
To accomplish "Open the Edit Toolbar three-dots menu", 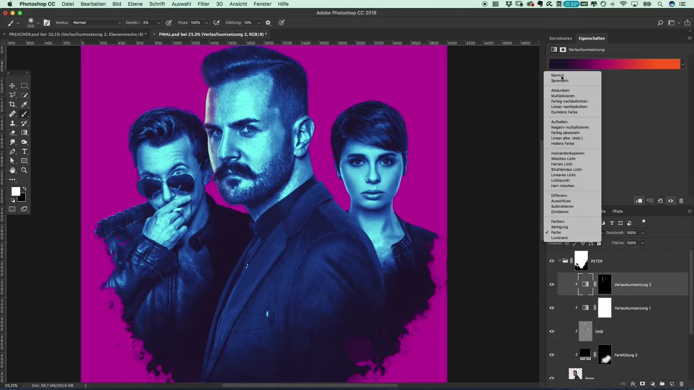I will (12, 179).
